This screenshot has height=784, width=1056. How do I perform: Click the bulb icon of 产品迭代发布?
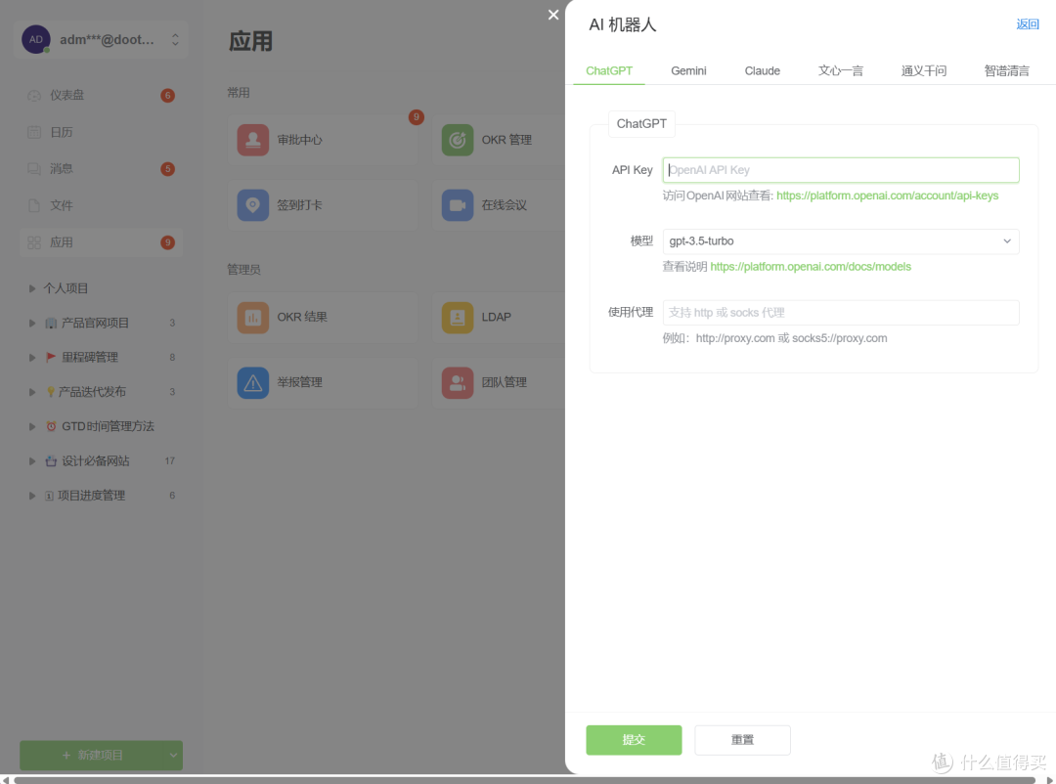pos(51,392)
